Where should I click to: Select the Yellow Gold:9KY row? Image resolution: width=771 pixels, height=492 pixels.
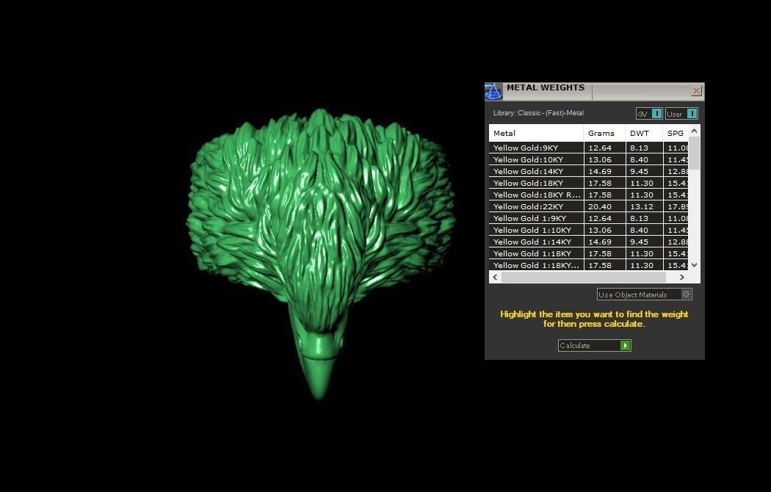[x=589, y=148]
